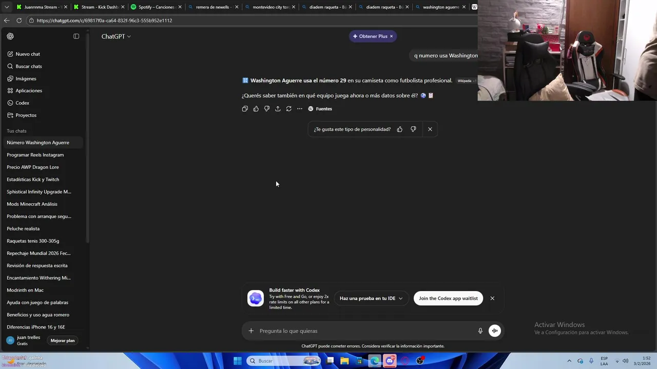
Task: Collapse the sidebar with the panel icon
Action: pyautogui.click(x=76, y=36)
